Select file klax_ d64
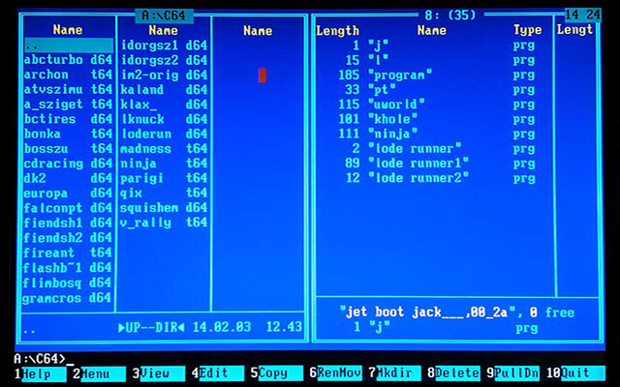620x387 pixels. click(164, 104)
